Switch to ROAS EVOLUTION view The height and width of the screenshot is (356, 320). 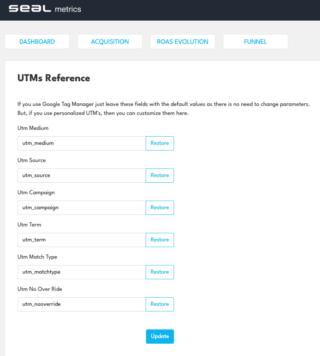coord(183,42)
